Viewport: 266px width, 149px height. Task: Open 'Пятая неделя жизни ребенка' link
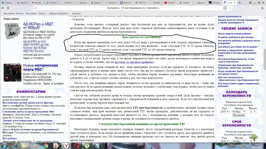[234, 34]
